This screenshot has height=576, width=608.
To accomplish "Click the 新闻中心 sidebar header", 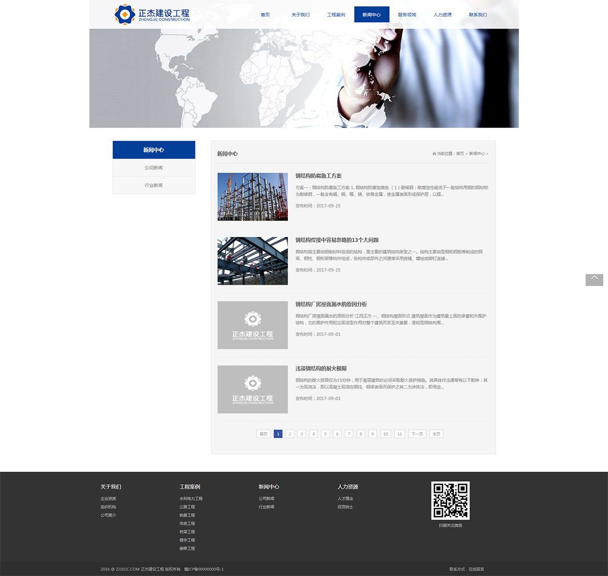I will 154,150.
